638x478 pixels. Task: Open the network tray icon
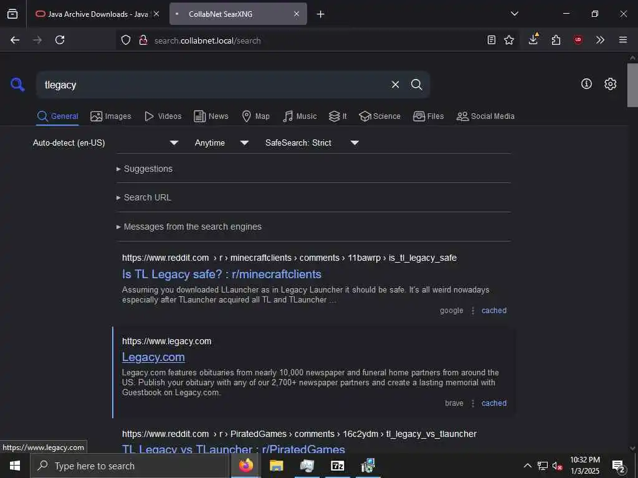tap(543, 466)
